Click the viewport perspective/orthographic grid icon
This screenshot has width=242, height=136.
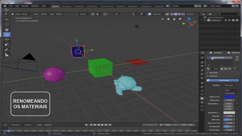163,19
